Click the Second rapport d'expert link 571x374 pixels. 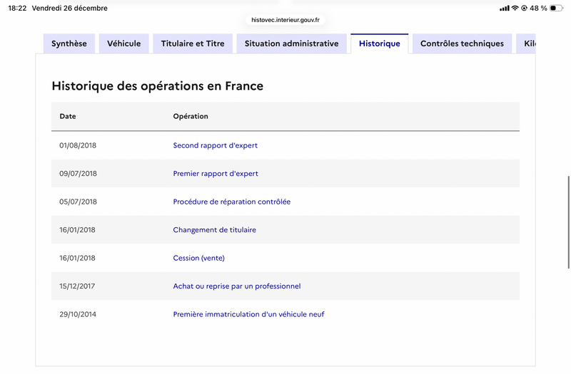215,145
